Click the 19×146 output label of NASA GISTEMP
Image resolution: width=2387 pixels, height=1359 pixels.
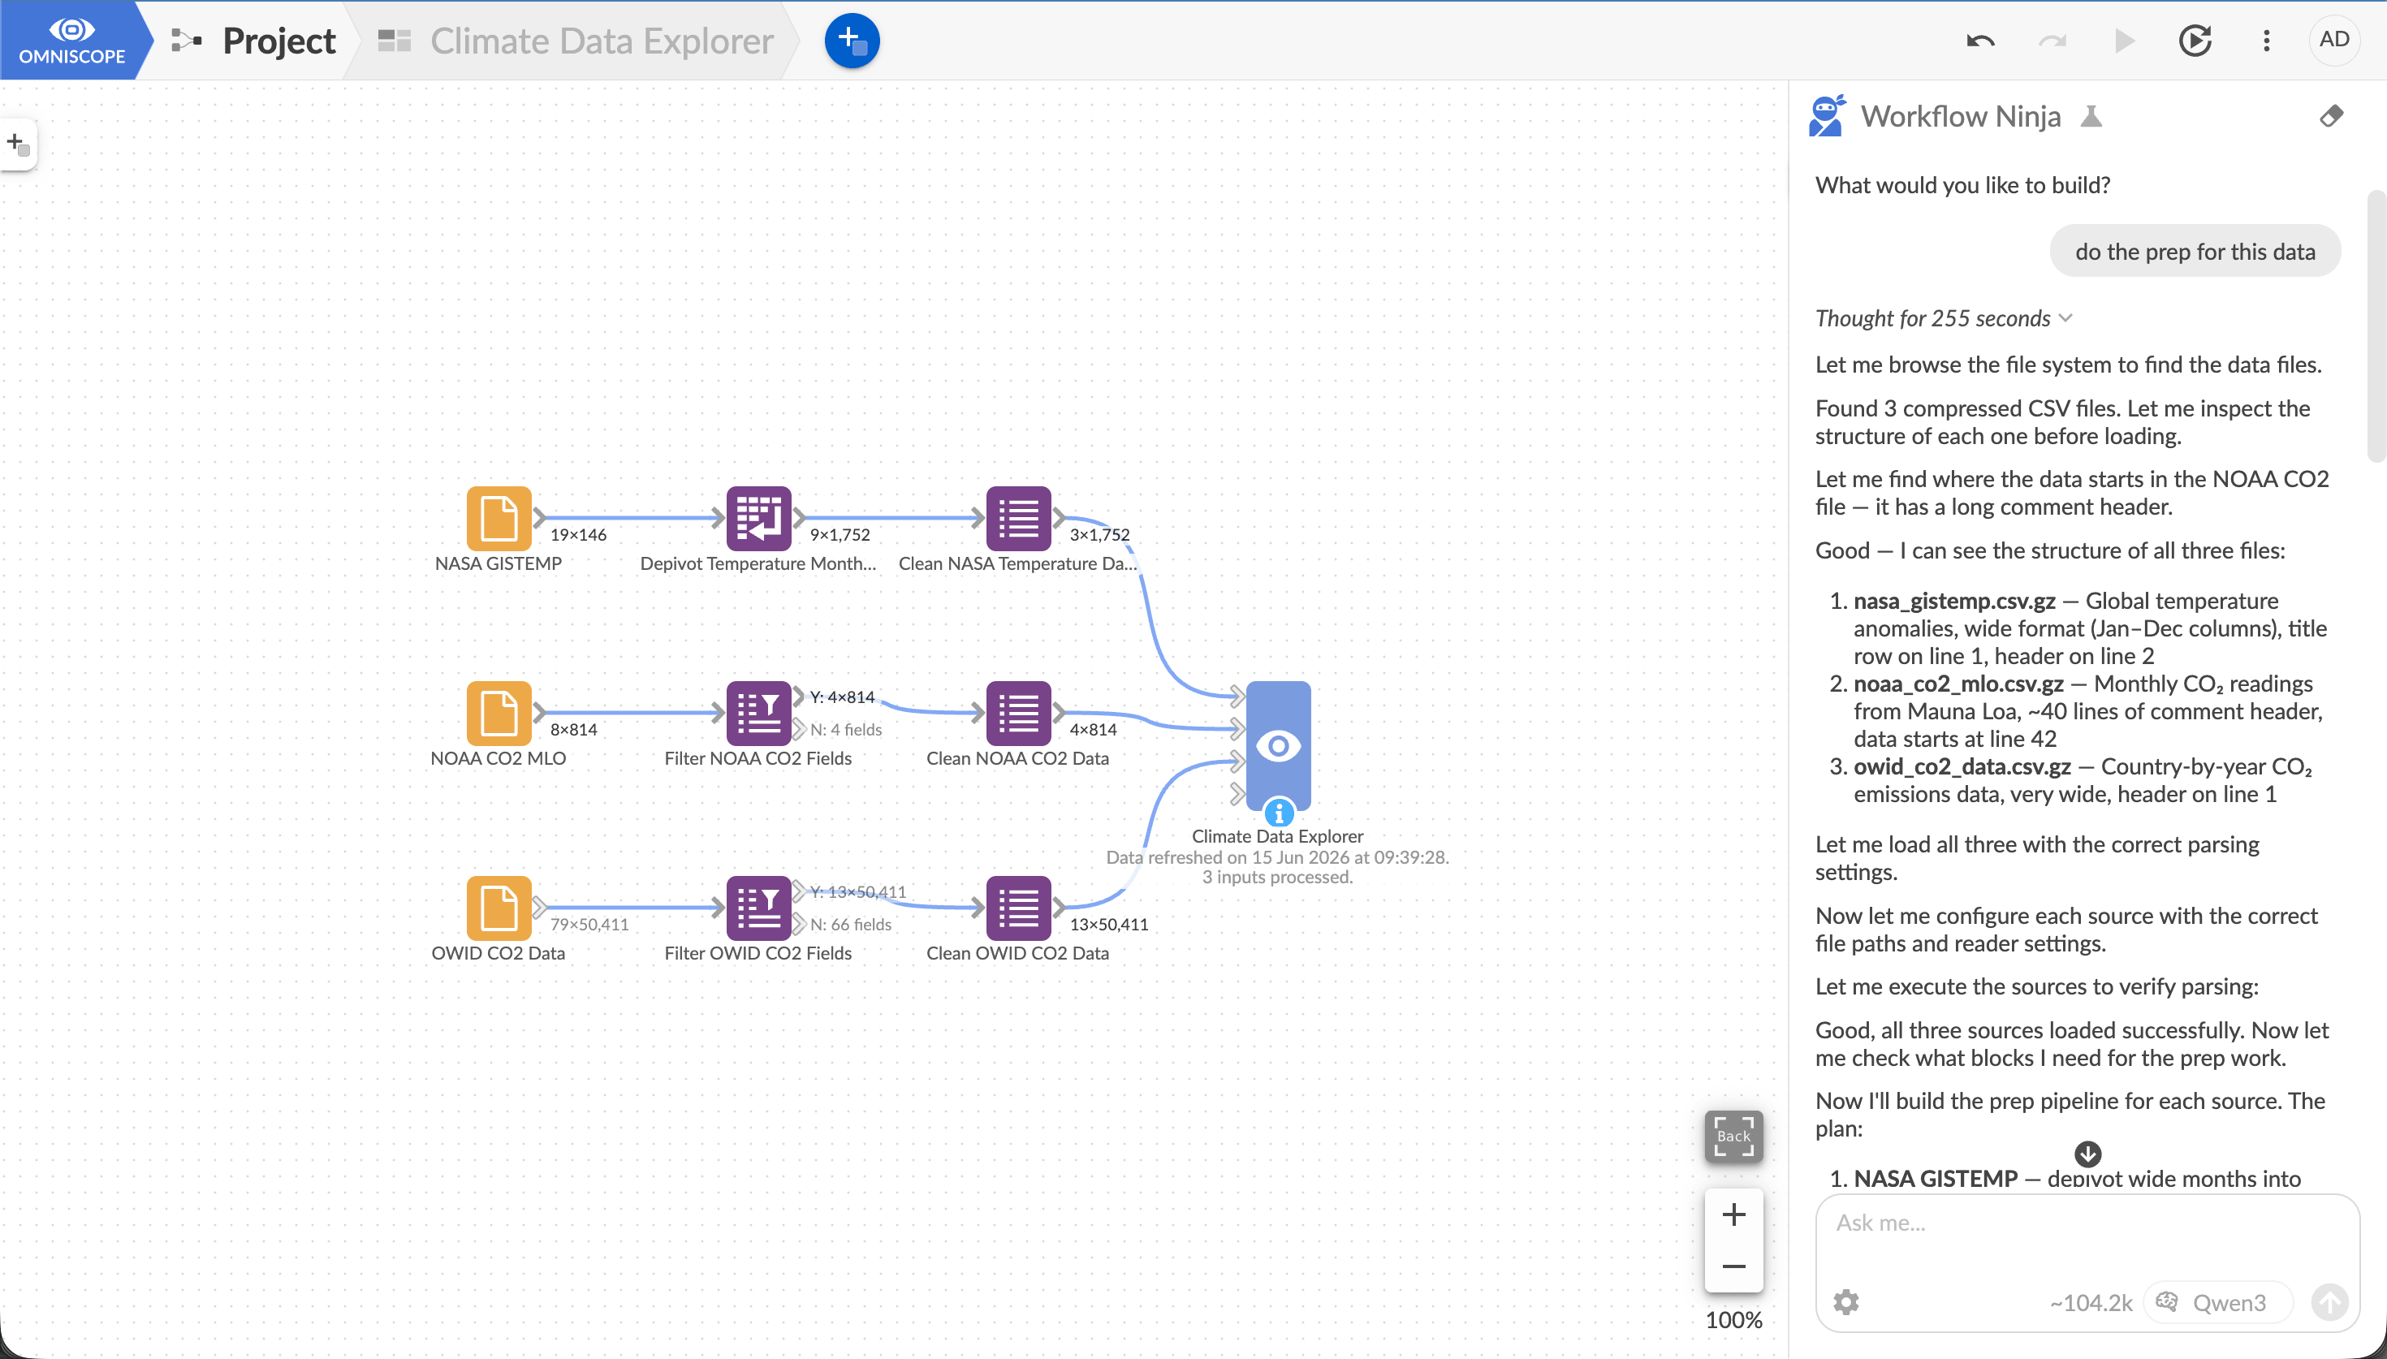[577, 535]
